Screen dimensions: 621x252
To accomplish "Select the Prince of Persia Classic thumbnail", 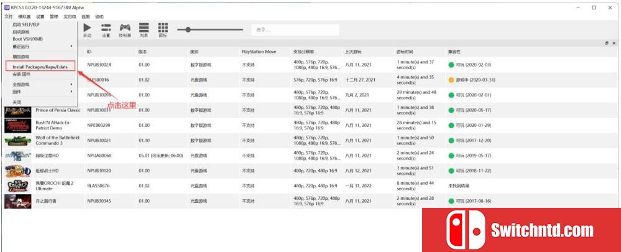I will pos(18,110).
